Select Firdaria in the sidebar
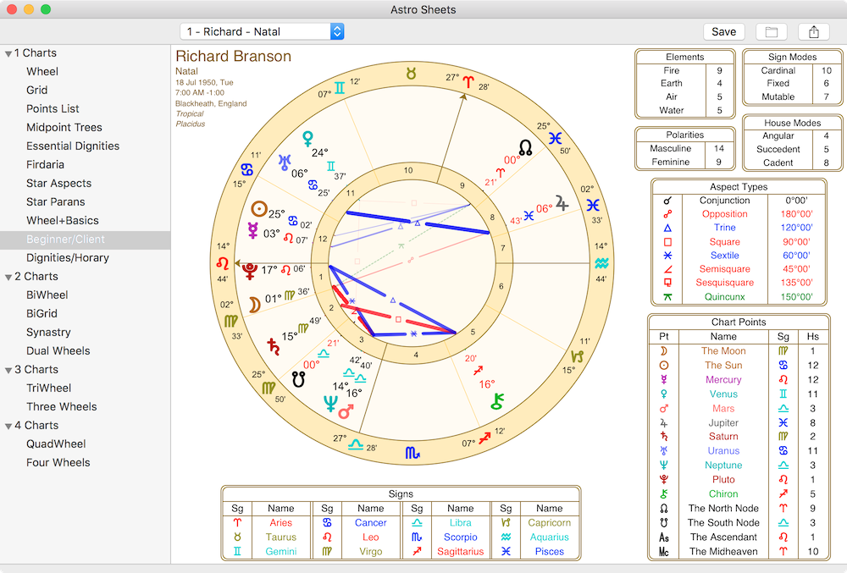The width and height of the screenshot is (847, 573). tap(46, 164)
